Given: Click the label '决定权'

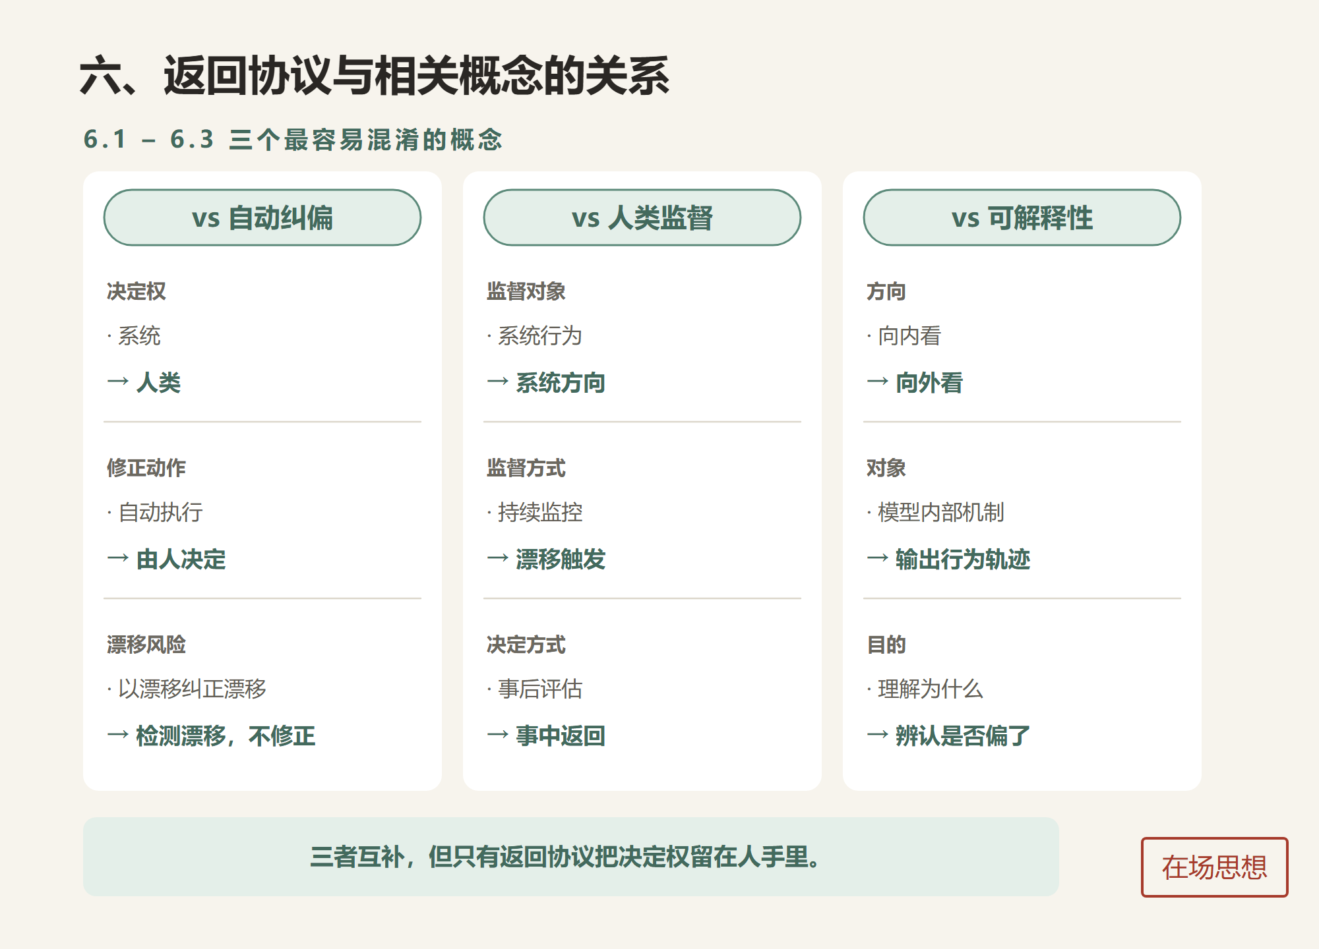Looking at the screenshot, I should click(137, 291).
